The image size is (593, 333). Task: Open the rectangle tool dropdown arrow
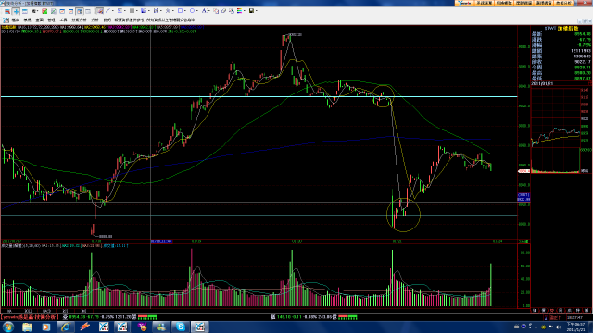185,11
